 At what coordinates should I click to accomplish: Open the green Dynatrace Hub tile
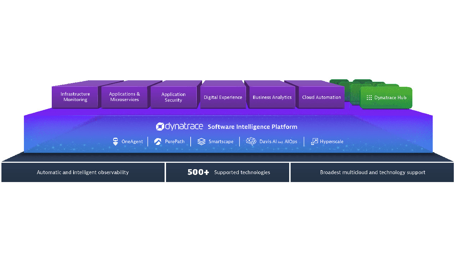pos(386,97)
